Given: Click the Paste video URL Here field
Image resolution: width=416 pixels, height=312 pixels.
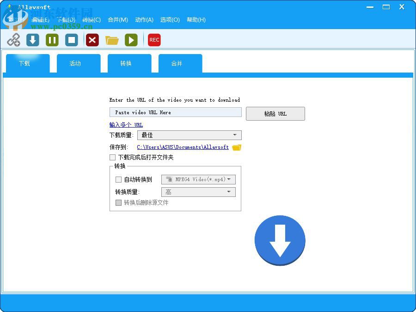Looking at the screenshot, I should click(175, 112).
